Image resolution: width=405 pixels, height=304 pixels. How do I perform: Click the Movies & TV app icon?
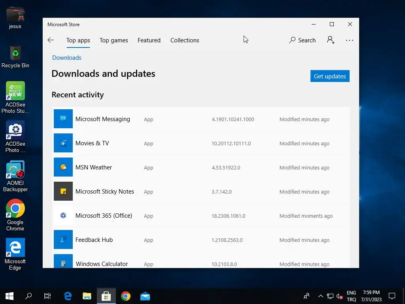[63, 143]
